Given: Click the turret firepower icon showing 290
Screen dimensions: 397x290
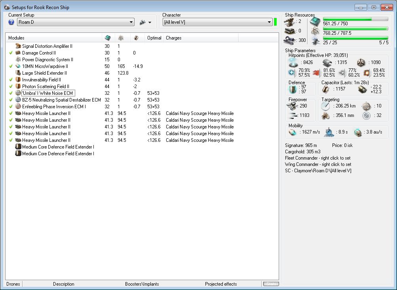Looking at the screenshot, I should [292, 106].
